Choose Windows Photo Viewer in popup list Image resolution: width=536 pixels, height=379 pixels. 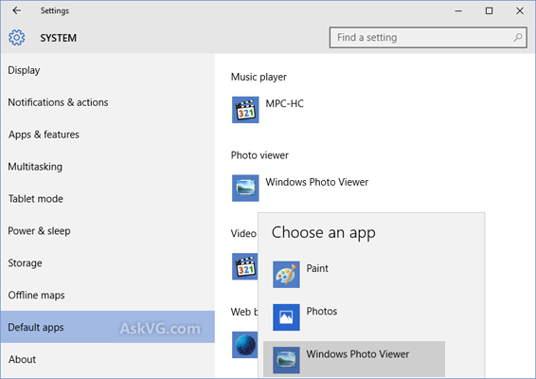354,359
